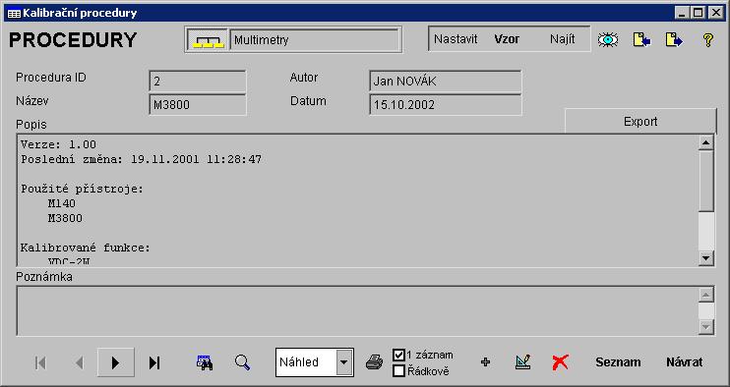Click the 'M140' line in Popis
730x387 pixels.
[x=61, y=203]
